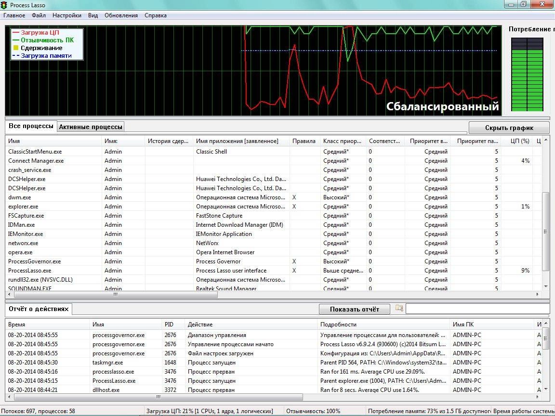Select the Отчёт о действиях tab
The width and height of the screenshot is (555, 416).
coord(38,309)
